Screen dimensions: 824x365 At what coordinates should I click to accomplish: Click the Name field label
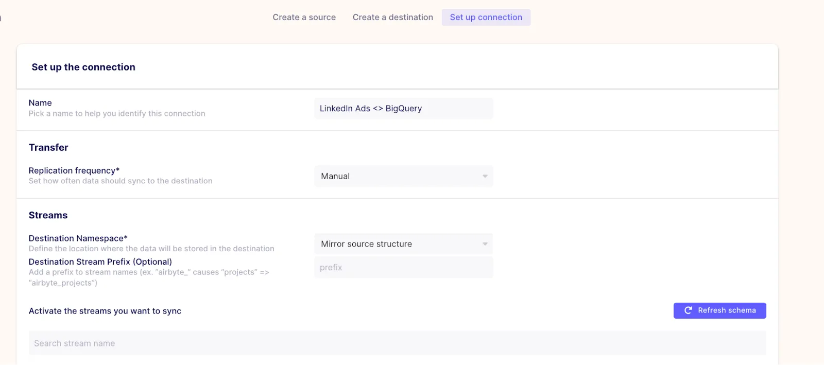[40, 103]
